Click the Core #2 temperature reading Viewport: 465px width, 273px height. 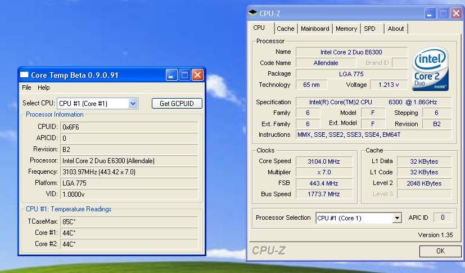(x=129, y=244)
